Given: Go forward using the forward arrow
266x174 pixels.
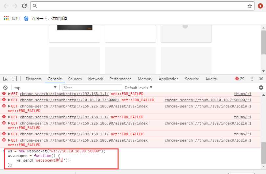Looking at the screenshot, I should pos(15,6).
